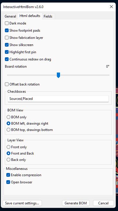This screenshot has height=211, width=118.
Task: Choose BOM top, drawings bottom
Action: 8,130
